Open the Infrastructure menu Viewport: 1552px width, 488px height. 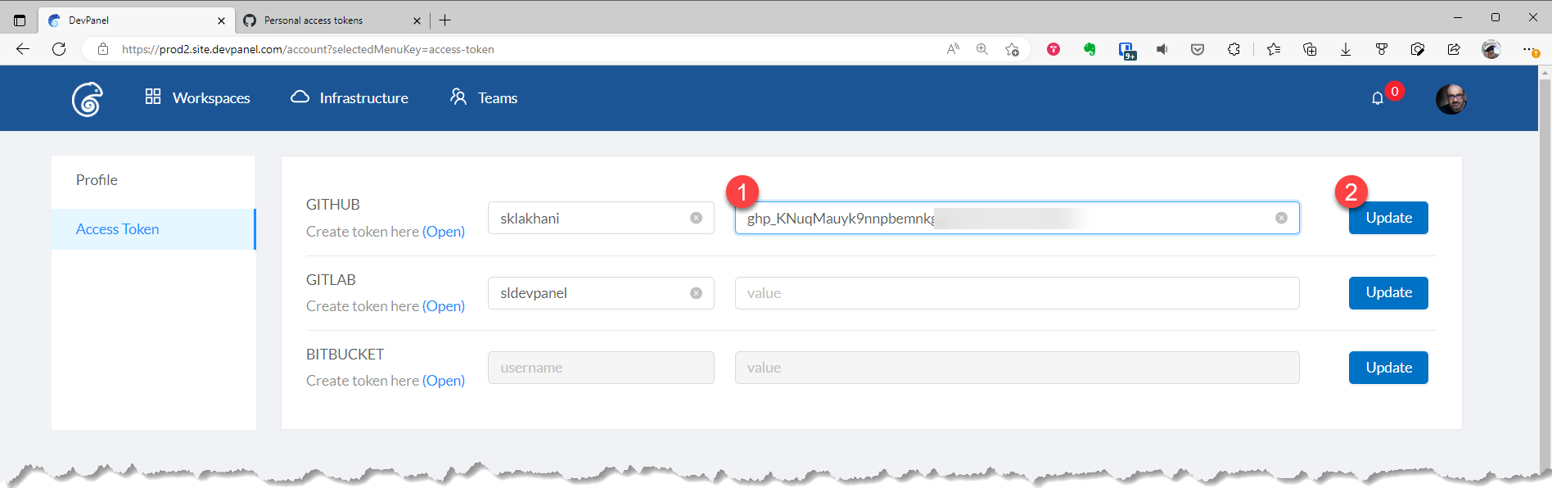(x=350, y=98)
